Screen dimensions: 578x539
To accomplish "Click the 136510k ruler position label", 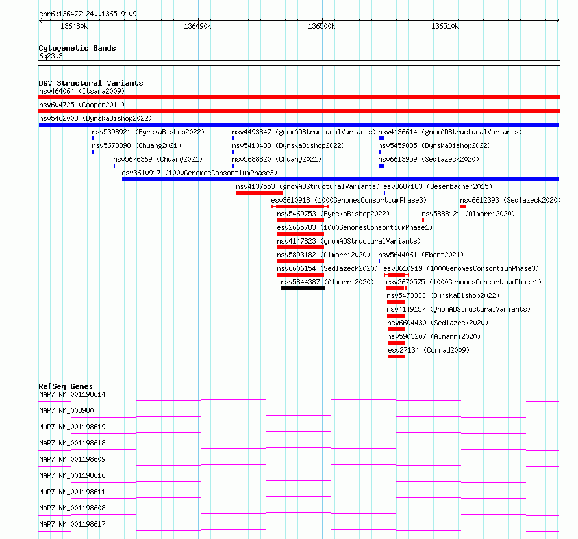I will click(x=445, y=26).
